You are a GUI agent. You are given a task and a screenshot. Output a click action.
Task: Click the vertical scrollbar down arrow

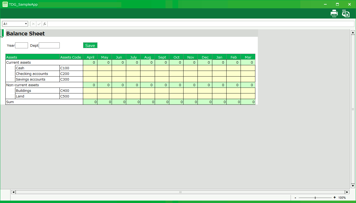[353, 186]
